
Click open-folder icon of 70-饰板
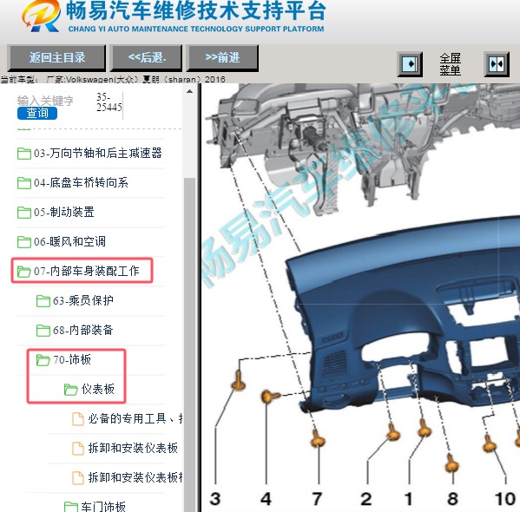point(43,360)
